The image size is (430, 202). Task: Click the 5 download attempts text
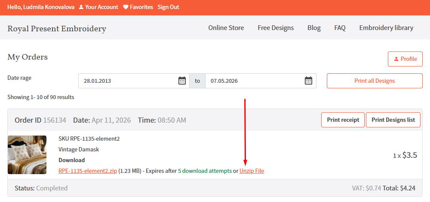205,171
